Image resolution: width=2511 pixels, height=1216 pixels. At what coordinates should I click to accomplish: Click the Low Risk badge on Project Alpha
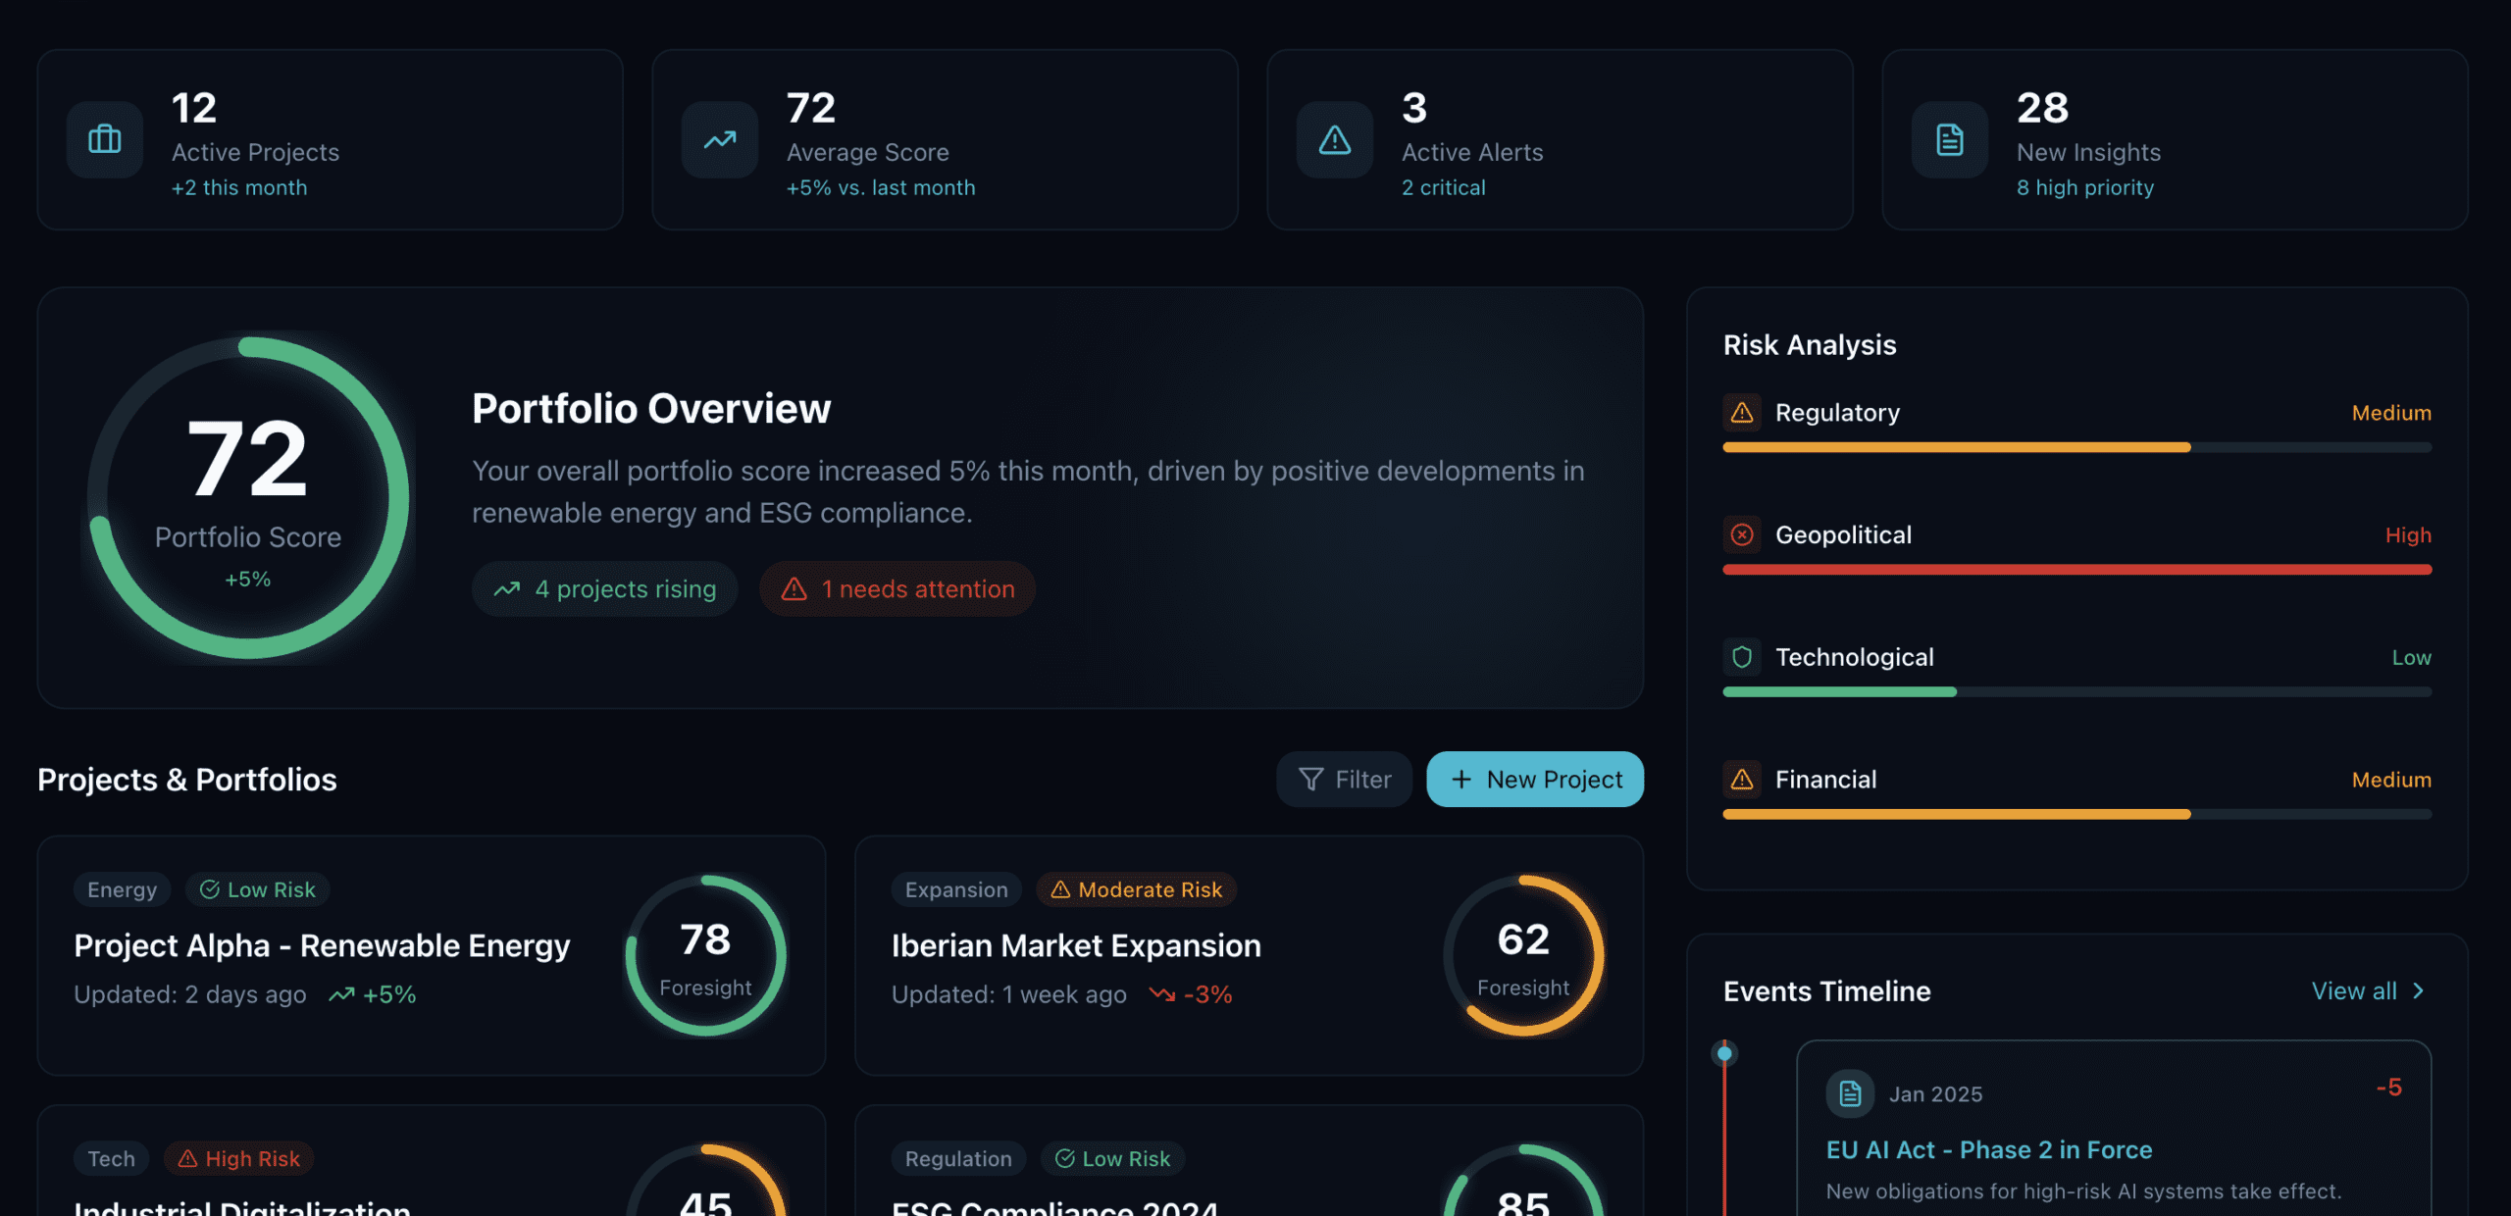pyautogui.click(x=258, y=889)
